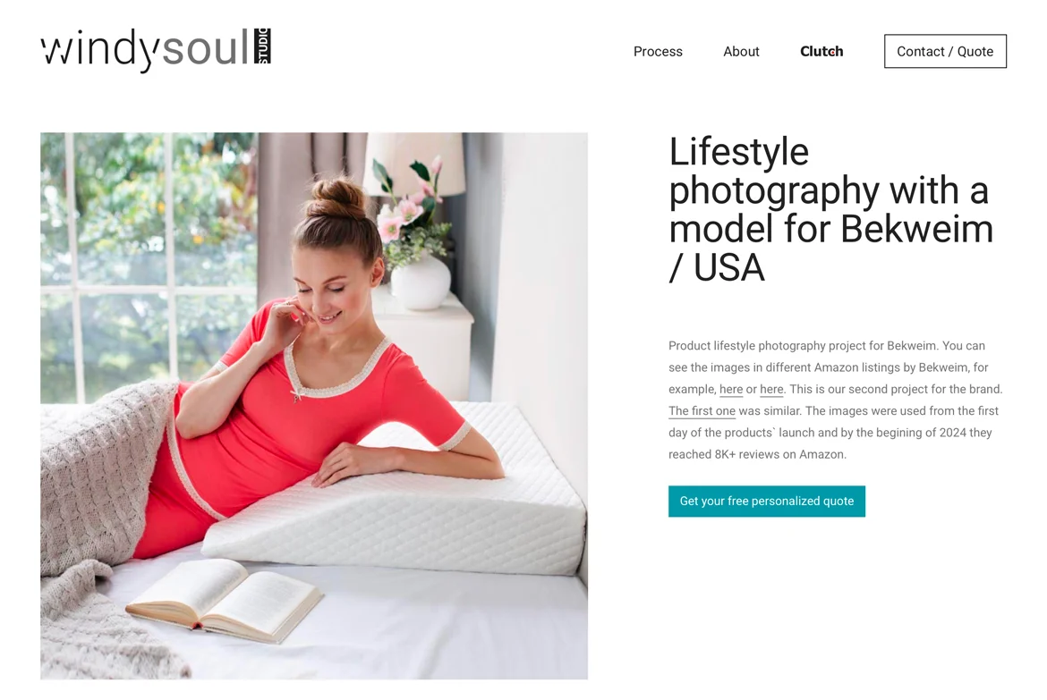
Task: Open the first "here" Amazon link
Action: pyautogui.click(x=730, y=389)
